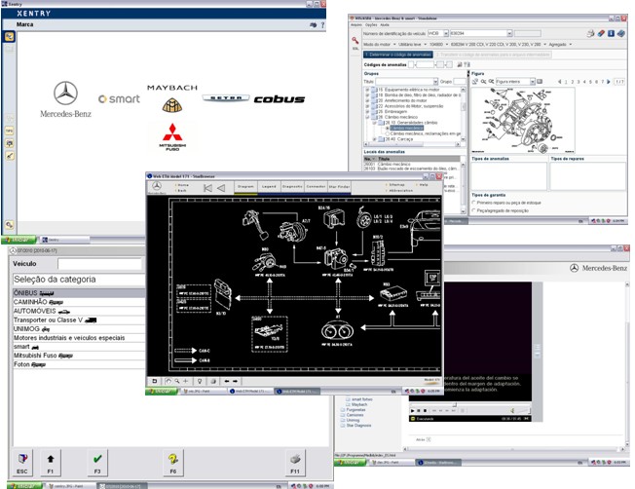Screen dimensions: 635x489
Task: Select the Mitsubishi Fuso category row
Action: tap(79, 356)
